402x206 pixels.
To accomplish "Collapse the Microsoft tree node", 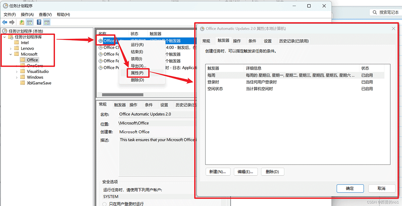I will point(10,54).
